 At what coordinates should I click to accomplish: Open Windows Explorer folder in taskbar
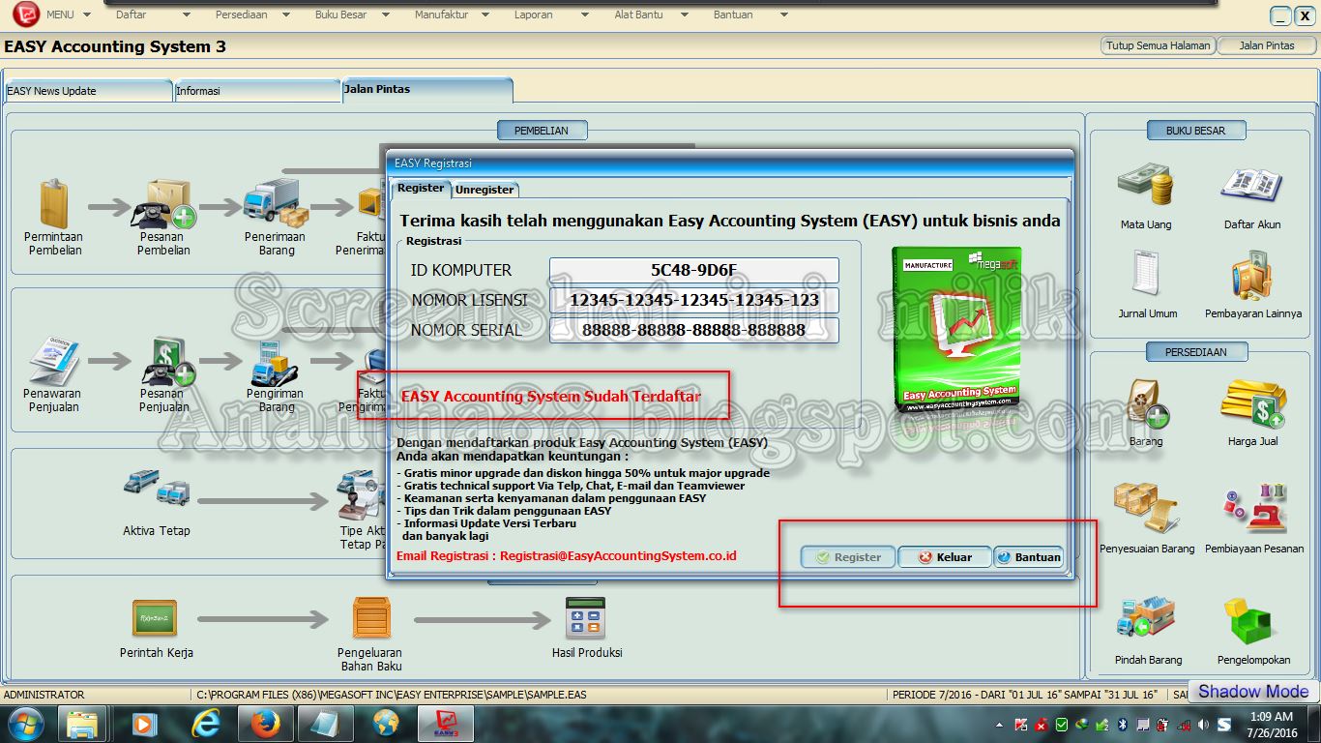[82, 724]
